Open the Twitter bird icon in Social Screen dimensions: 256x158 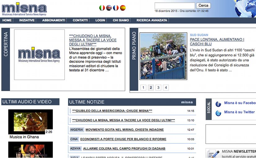point(218,113)
